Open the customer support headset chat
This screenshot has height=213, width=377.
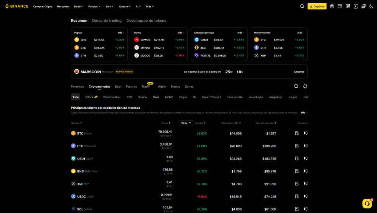pyautogui.click(x=367, y=204)
